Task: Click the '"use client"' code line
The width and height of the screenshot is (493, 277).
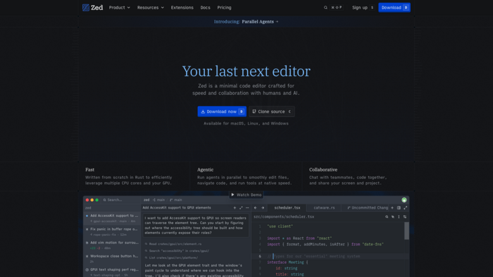Action: 280,226
